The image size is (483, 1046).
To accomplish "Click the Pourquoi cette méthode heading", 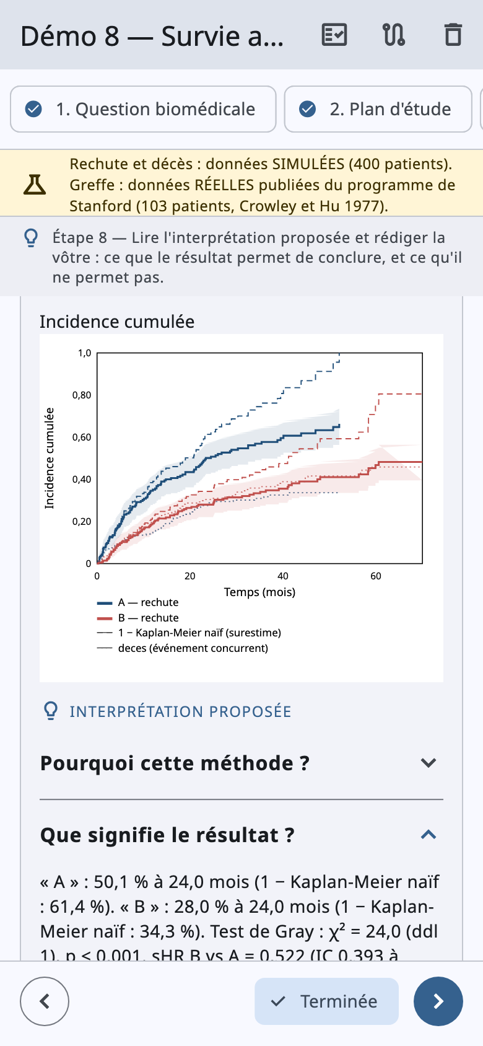I will [175, 763].
